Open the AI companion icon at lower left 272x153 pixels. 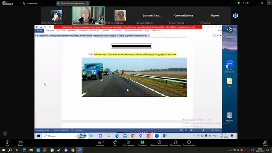tap(5, 133)
